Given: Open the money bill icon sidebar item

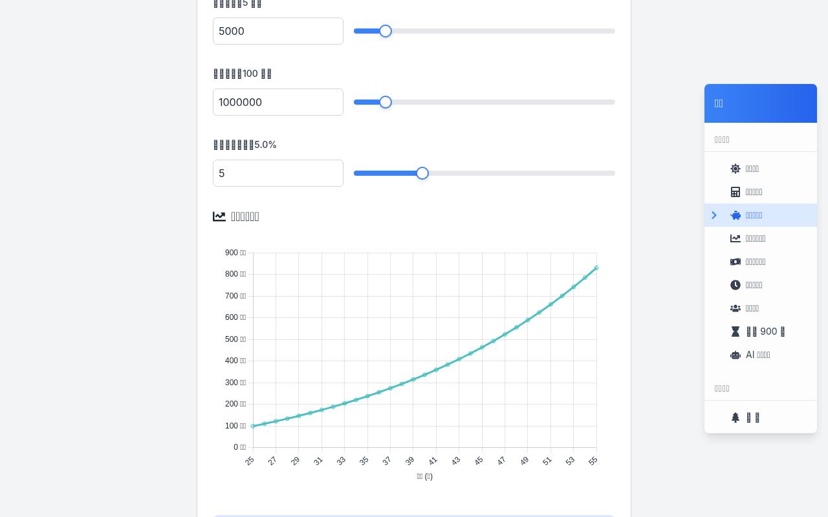Looking at the screenshot, I should click(x=761, y=262).
